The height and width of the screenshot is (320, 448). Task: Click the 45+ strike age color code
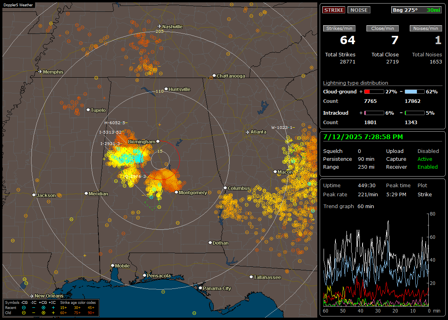[91, 308]
